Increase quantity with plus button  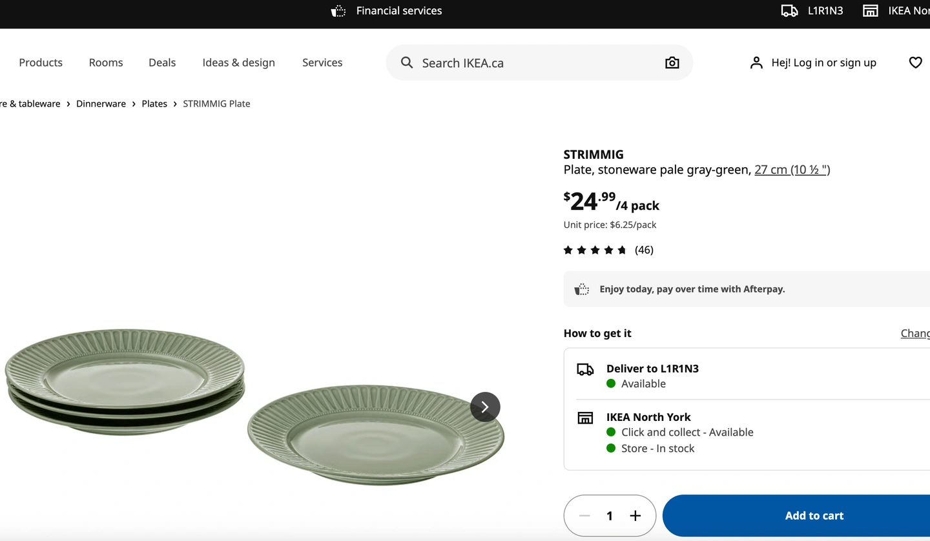pyautogui.click(x=635, y=515)
